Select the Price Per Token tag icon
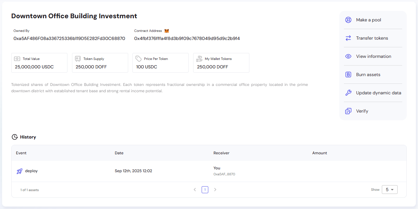The height and width of the screenshot is (209, 418). pyautogui.click(x=139, y=59)
